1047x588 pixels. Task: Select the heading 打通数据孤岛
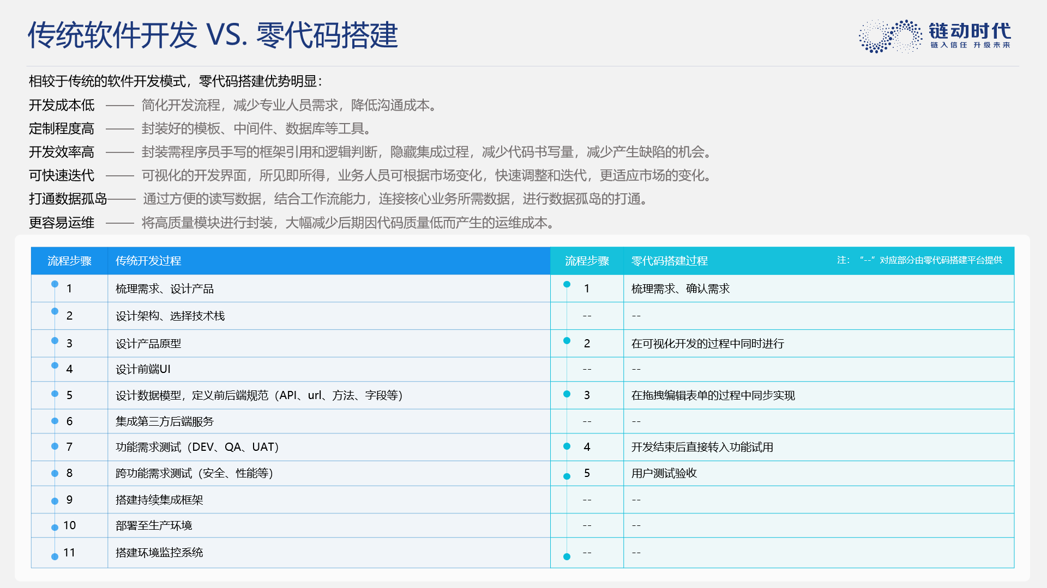[68, 199]
